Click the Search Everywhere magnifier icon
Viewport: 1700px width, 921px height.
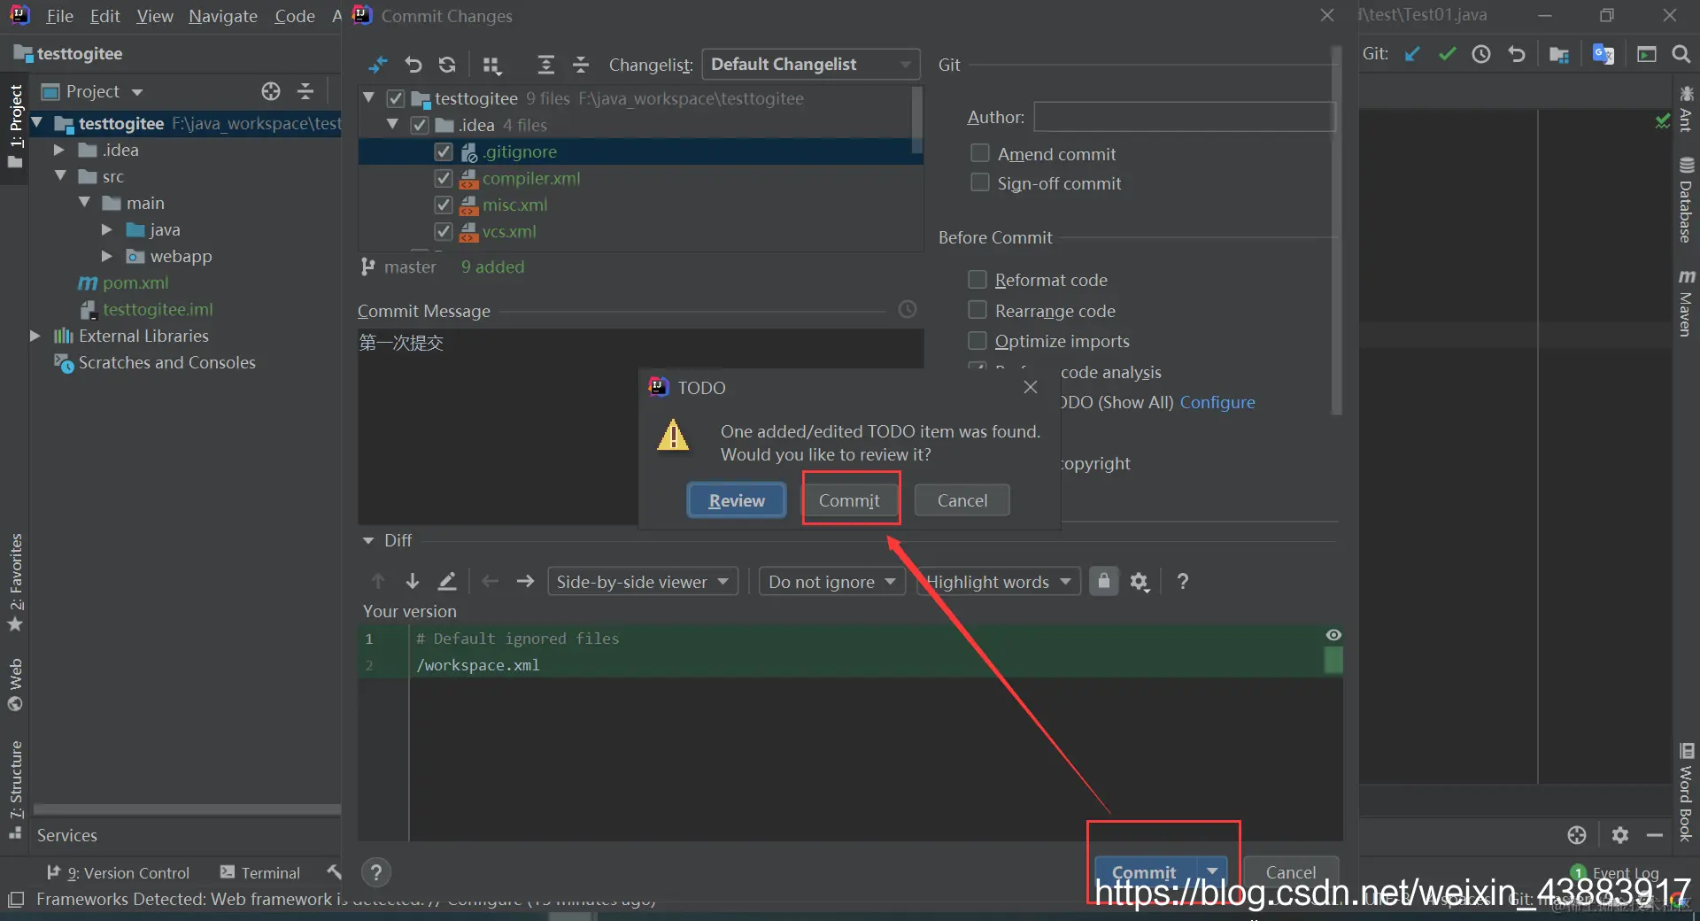point(1681,54)
